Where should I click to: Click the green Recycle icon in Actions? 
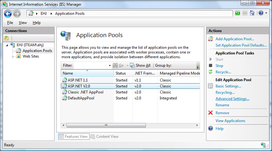(211, 72)
